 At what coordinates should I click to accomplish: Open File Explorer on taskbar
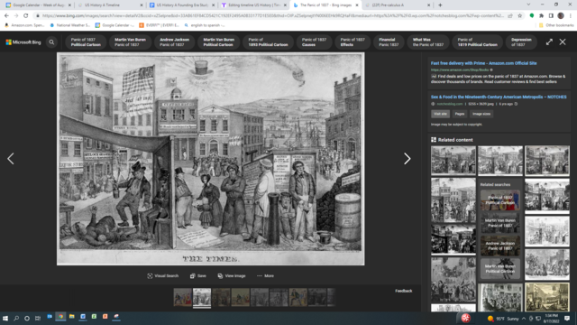pyautogui.click(x=72, y=317)
